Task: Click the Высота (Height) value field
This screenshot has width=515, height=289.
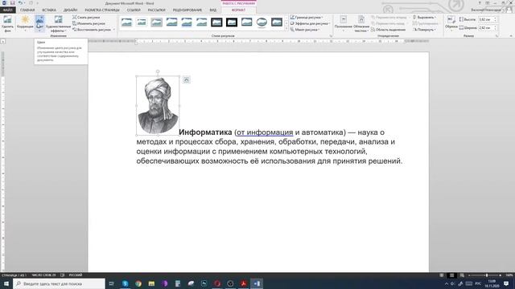Action: [x=485, y=19]
